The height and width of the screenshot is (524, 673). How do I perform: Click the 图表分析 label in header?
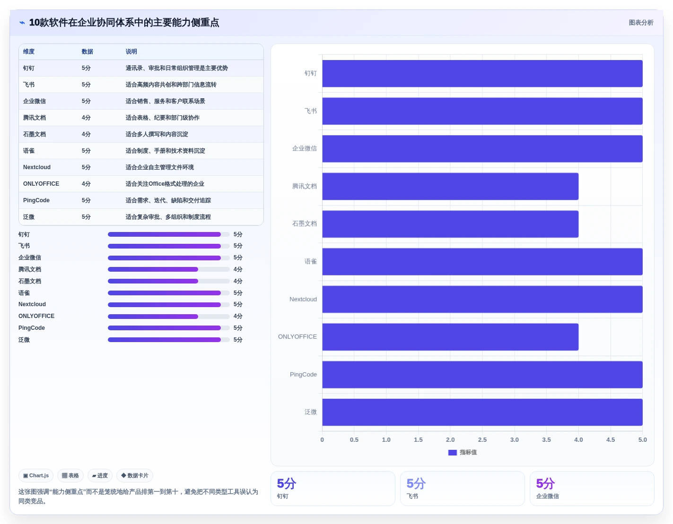[641, 23]
